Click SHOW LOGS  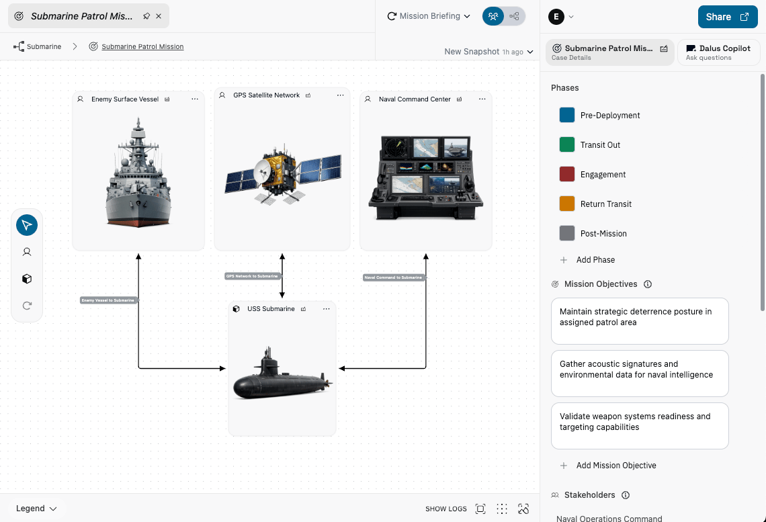point(446,509)
